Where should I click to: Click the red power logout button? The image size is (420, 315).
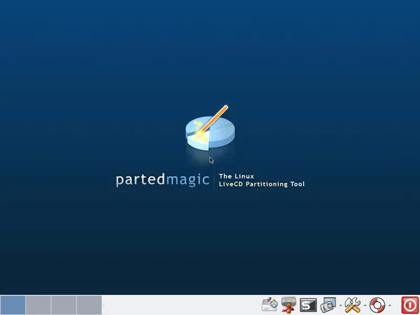410,305
